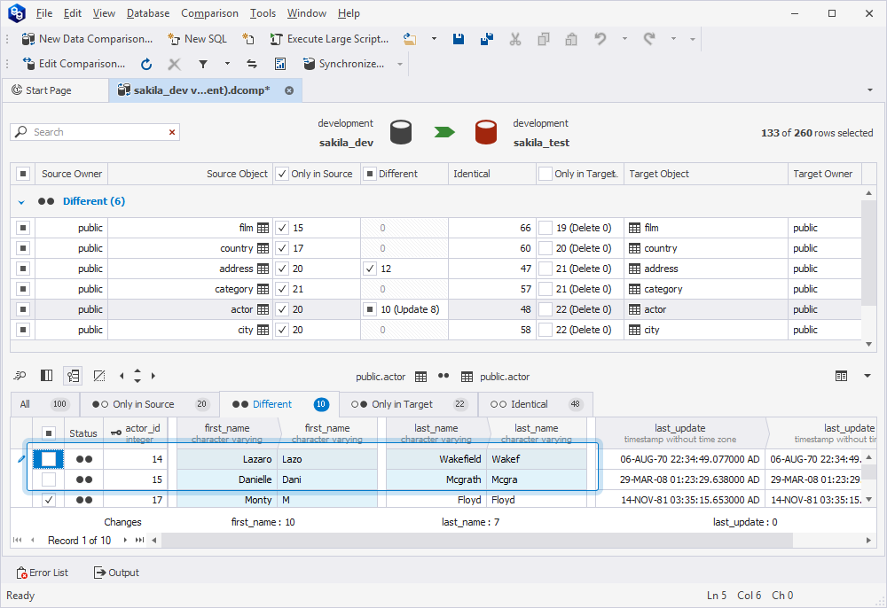Open the filter dropdown arrow
This screenshot has height=608, width=887.
click(x=229, y=64)
